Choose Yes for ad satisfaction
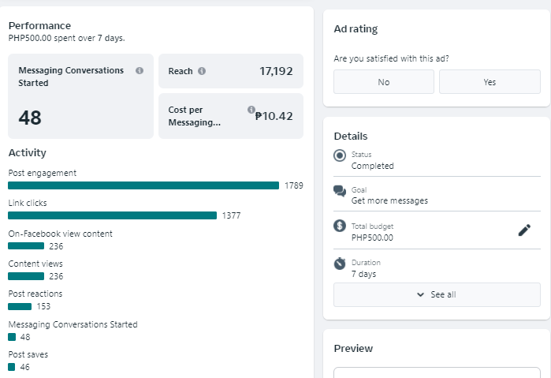The width and height of the screenshot is (551, 378). [x=490, y=82]
